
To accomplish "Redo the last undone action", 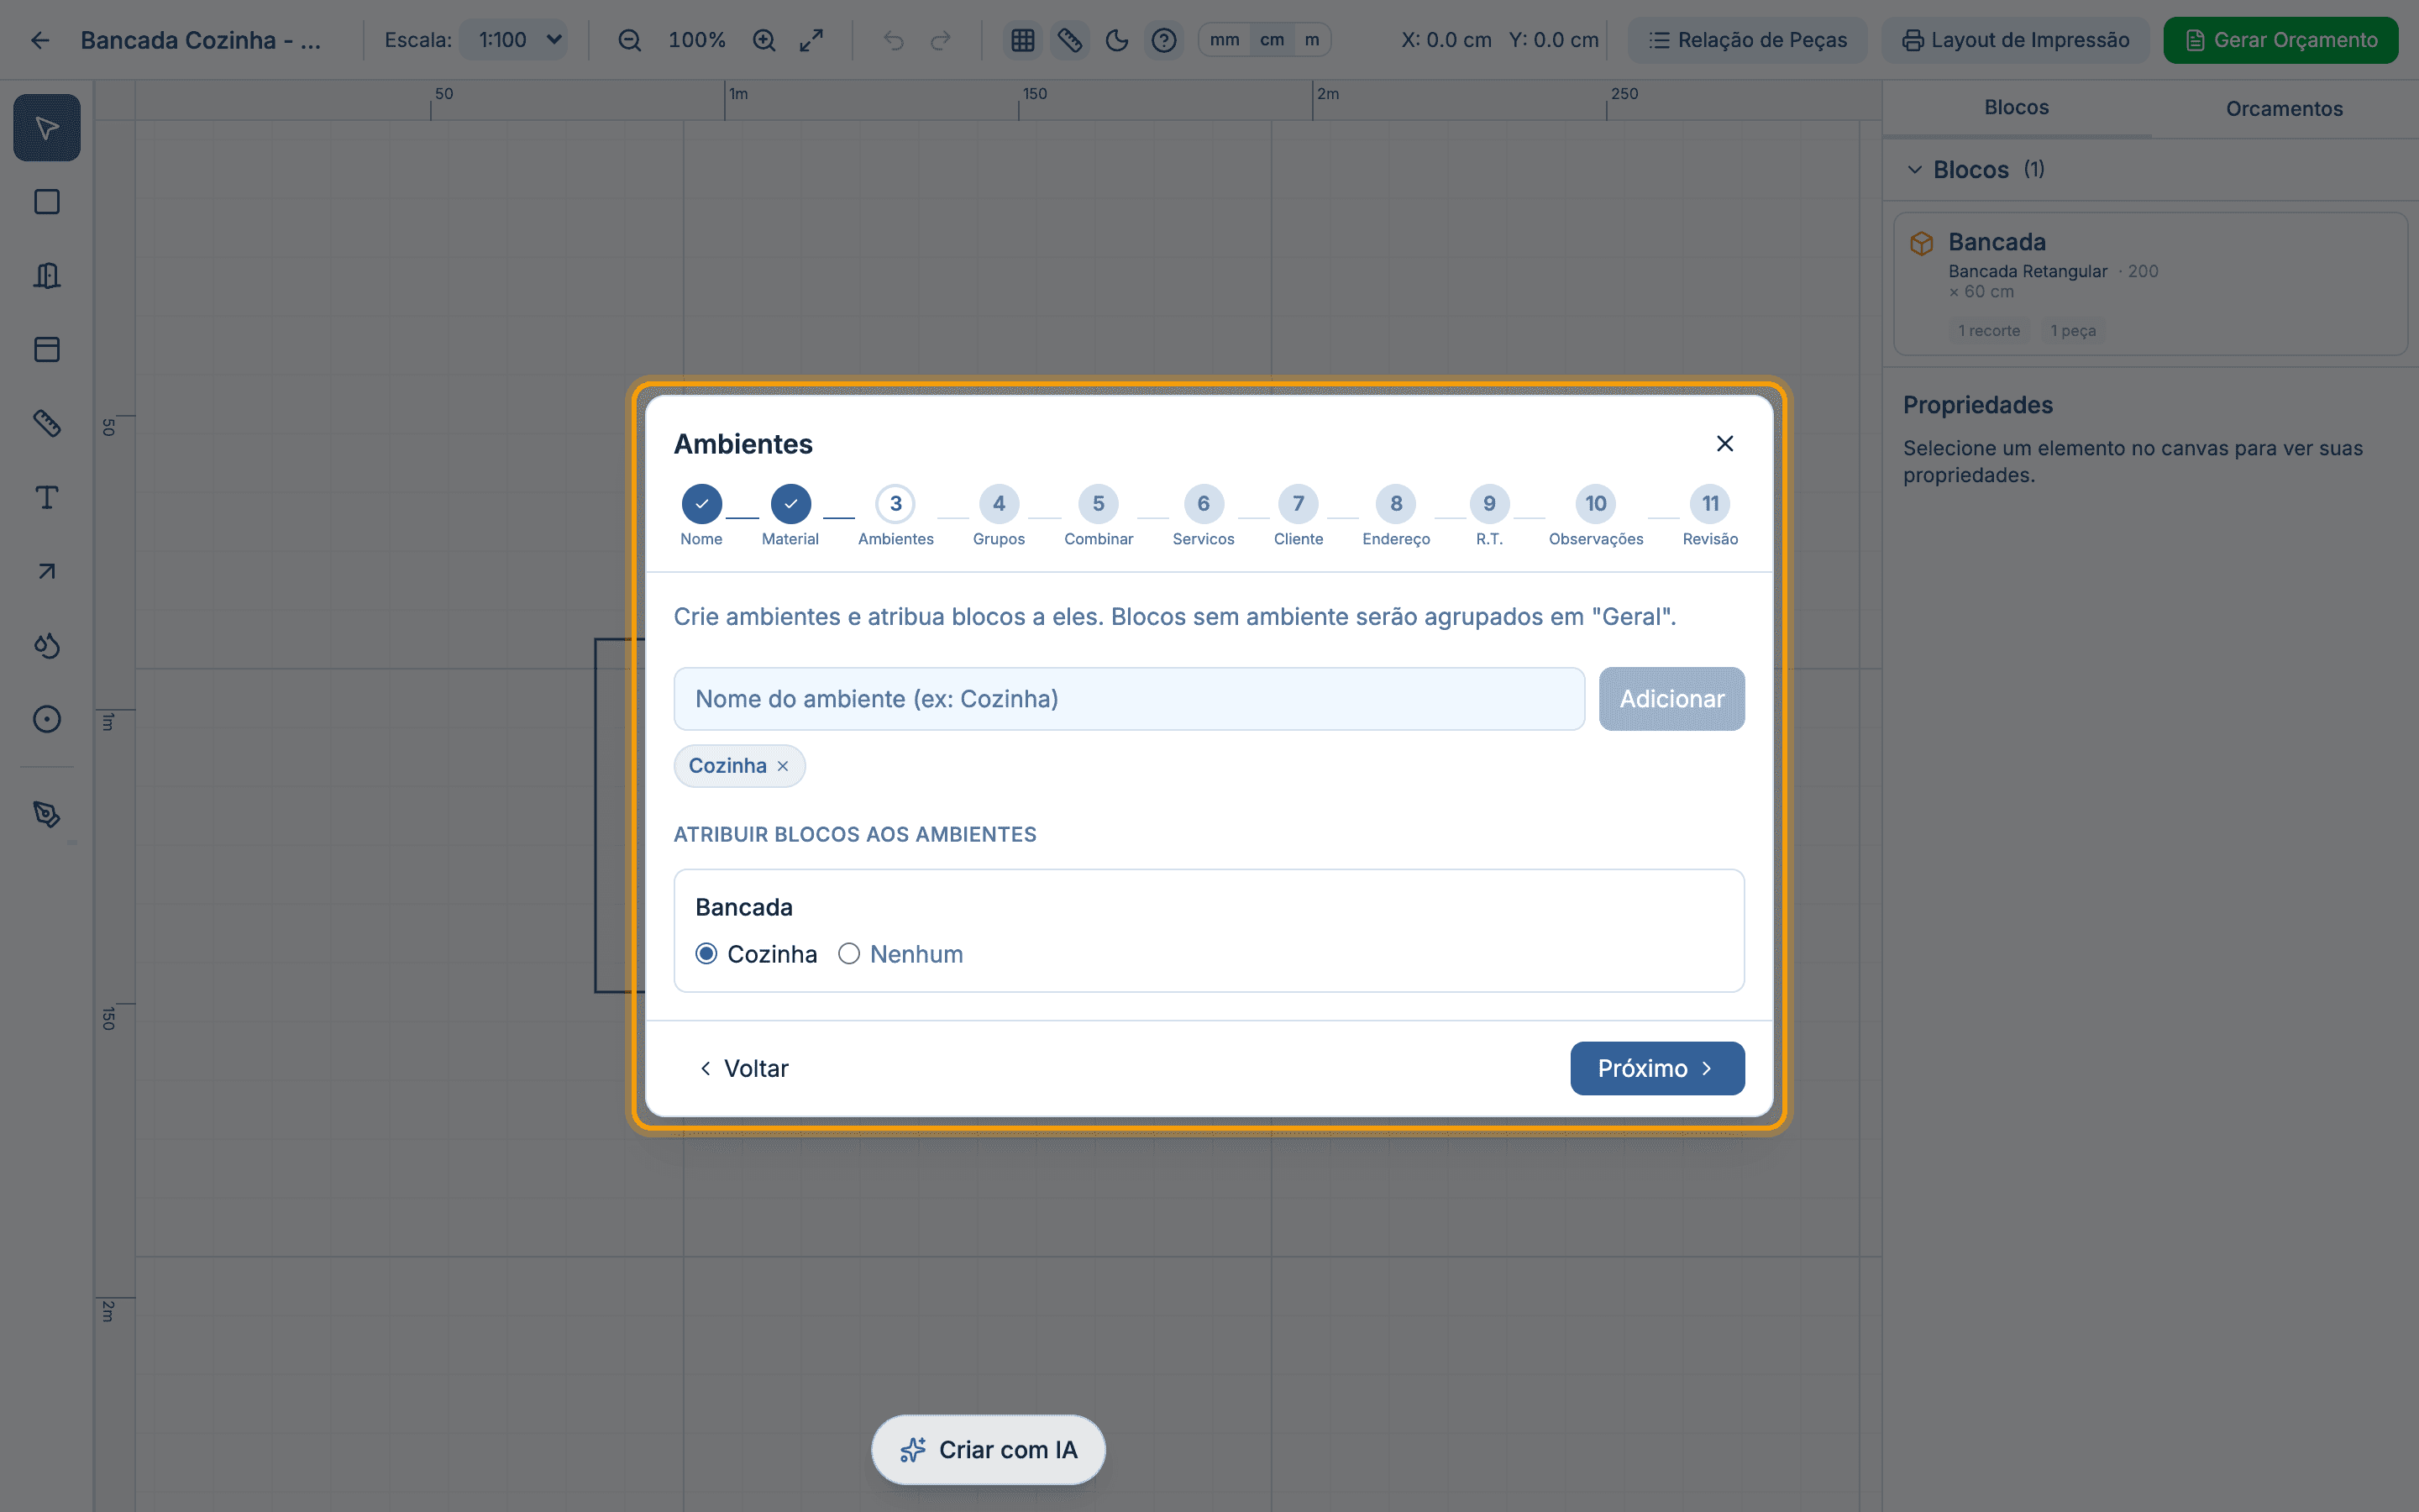I will coord(941,40).
